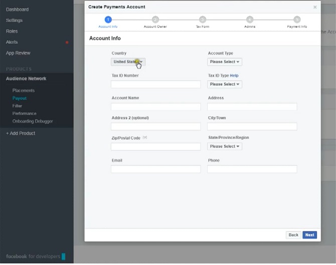Open the Tax ID Type dropdown
336x265 pixels.
(x=225, y=84)
